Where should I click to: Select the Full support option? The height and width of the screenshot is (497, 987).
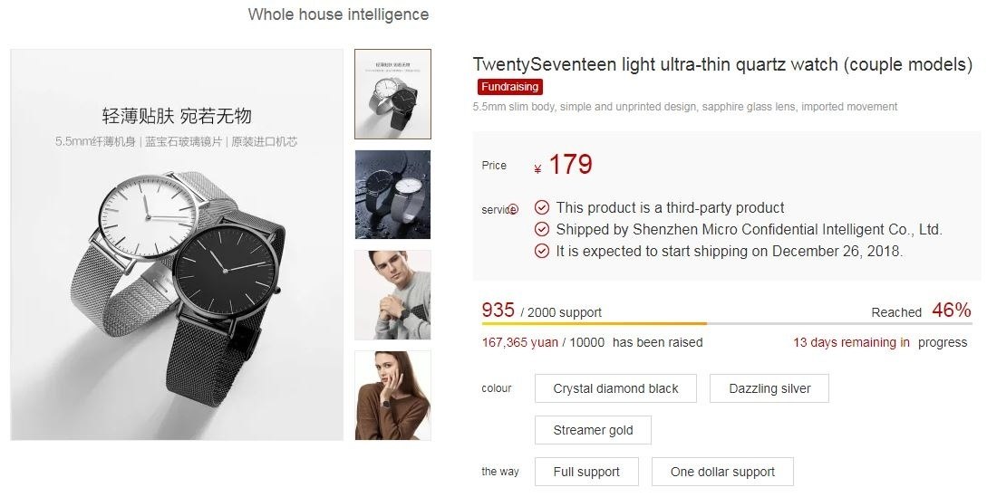[x=586, y=472]
